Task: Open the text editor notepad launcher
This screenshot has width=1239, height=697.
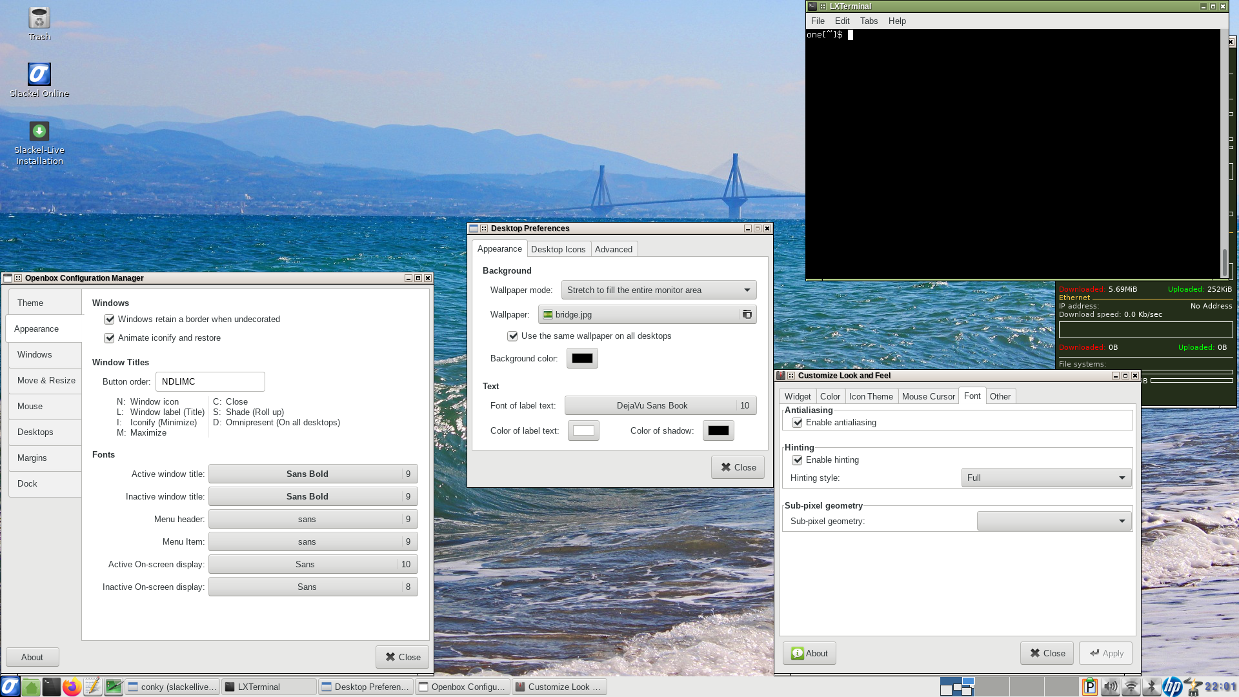Action: (x=93, y=687)
